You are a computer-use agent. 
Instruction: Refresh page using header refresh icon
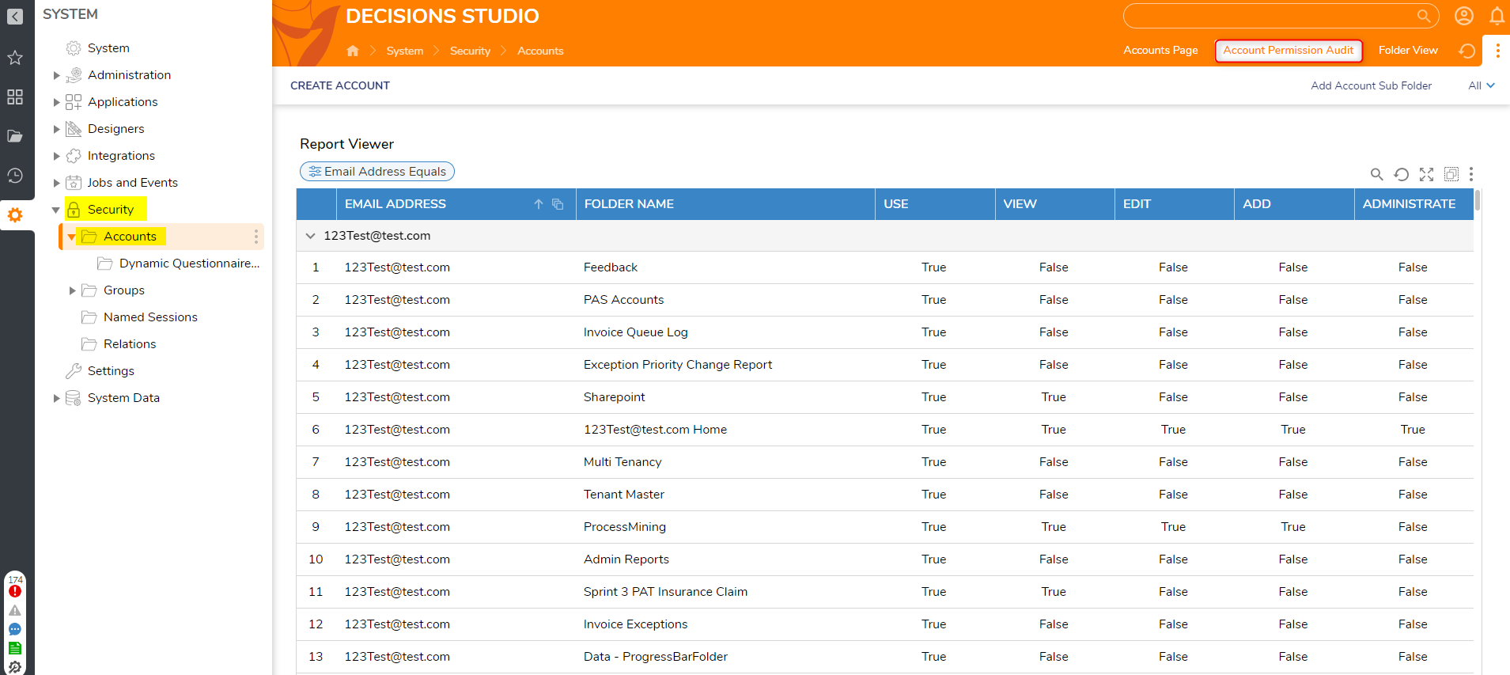[x=1467, y=51]
